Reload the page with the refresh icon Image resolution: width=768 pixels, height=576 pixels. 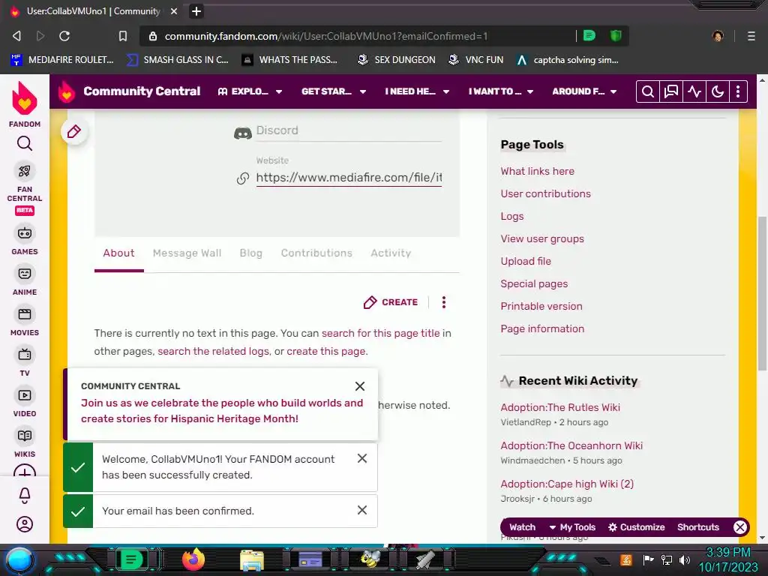click(x=64, y=36)
